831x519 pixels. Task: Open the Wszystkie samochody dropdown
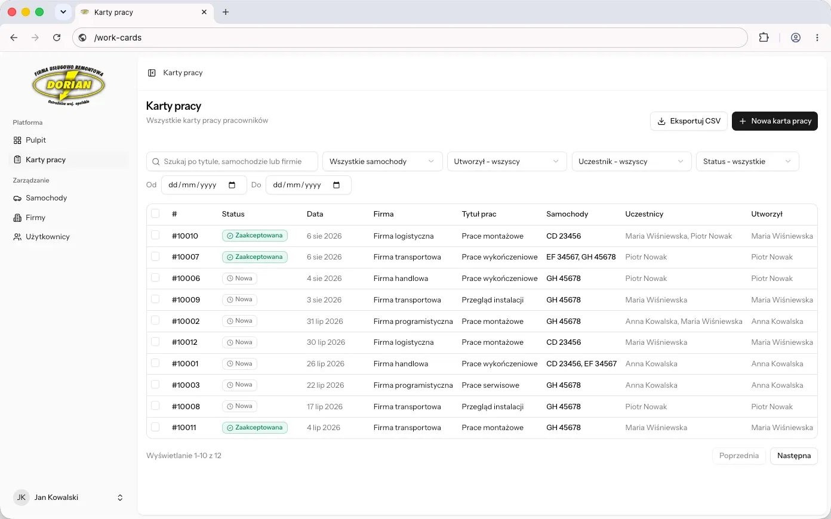(383, 162)
